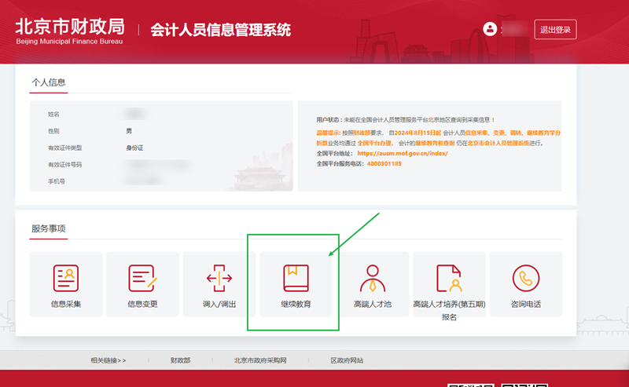
Task: Click the 北京市财政局 logo title
Action: tap(70, 27)
